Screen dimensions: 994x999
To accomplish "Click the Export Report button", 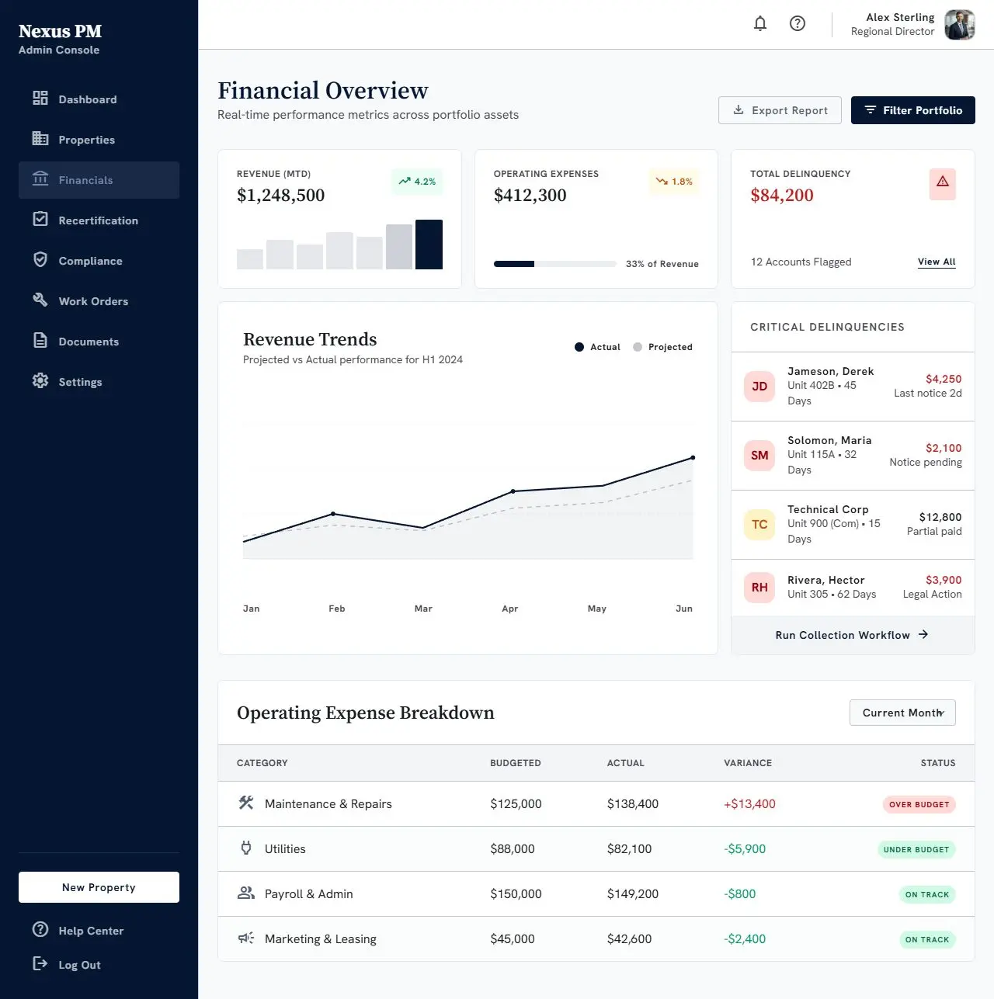I will [780, 110].
